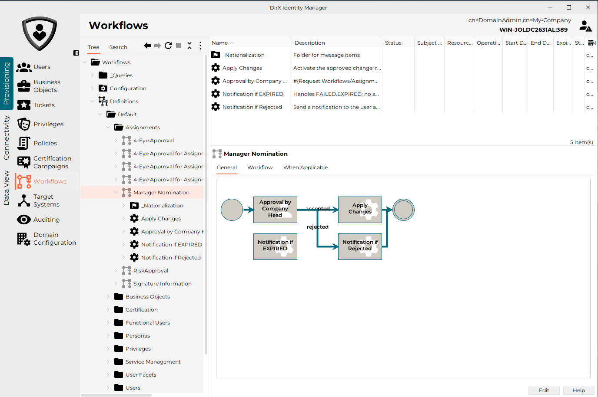Collapse the Default folder
The image size is (598, 397).
tap(100, 115)
